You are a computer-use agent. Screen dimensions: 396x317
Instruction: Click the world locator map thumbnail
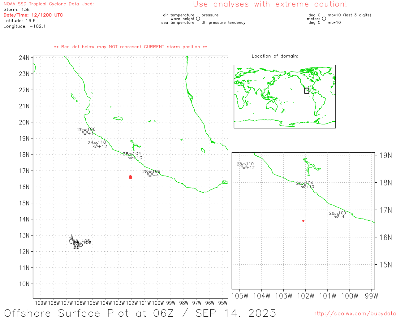[x=285, y=97]
